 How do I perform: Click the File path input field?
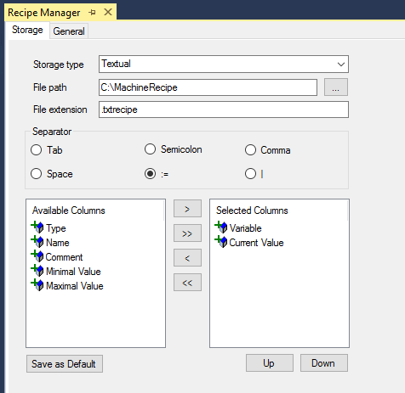[208, 87]
